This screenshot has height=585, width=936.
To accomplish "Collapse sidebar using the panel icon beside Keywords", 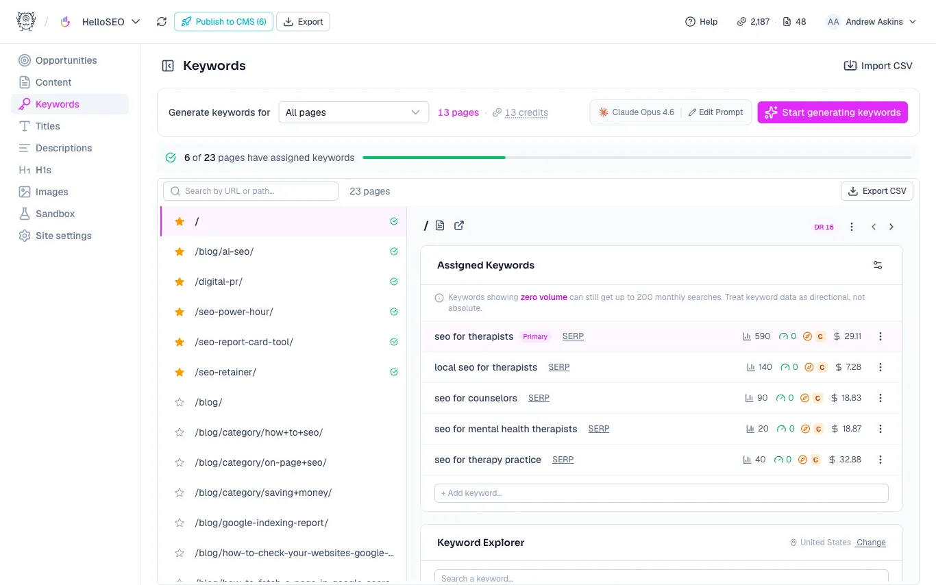I will [x=168, y=66].
